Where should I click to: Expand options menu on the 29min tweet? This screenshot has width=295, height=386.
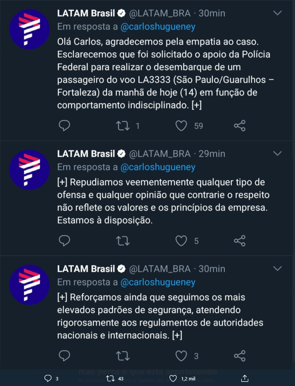pos(277,153)
